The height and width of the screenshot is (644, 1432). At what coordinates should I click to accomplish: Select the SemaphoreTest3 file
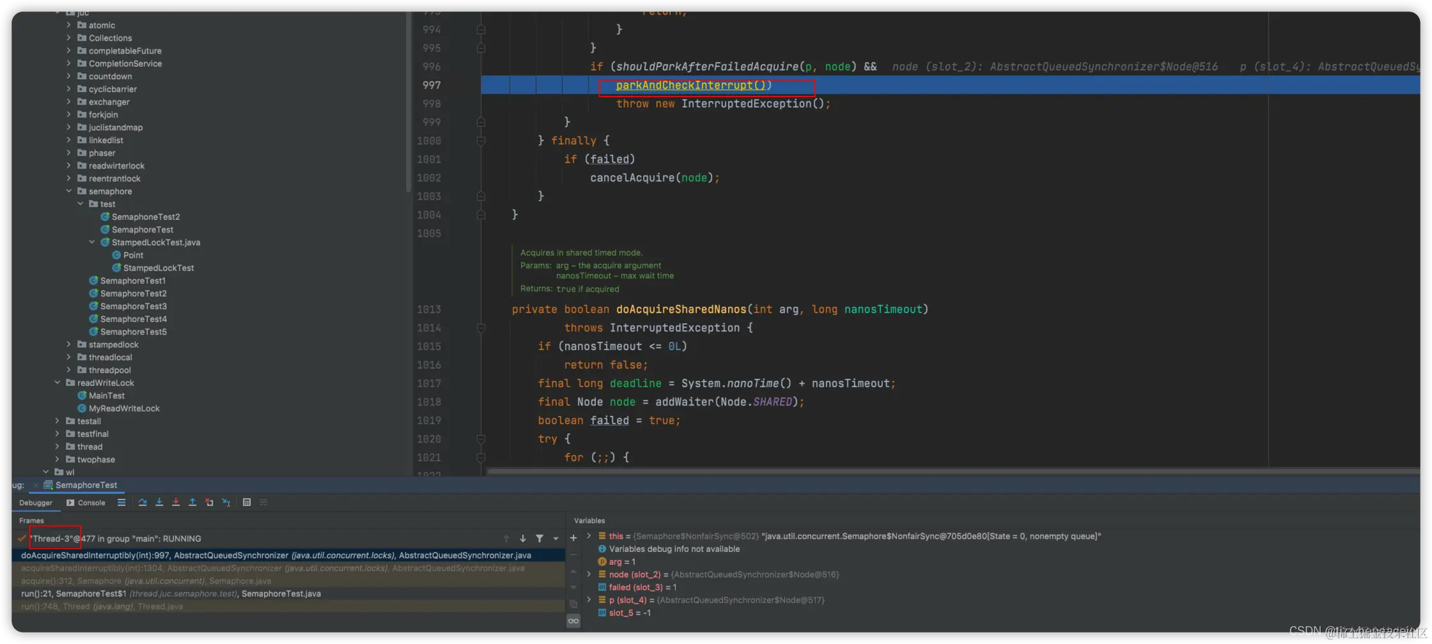point(134,306)
